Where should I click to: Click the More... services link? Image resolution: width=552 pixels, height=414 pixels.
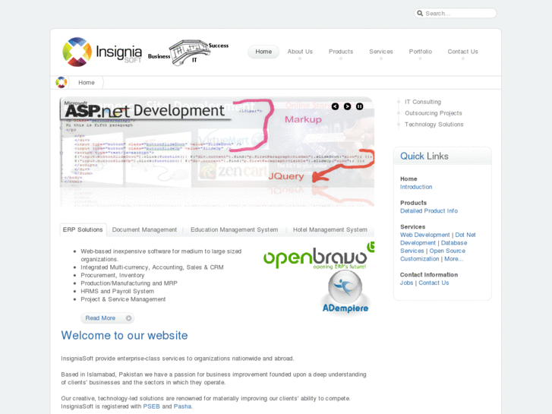tap(453, 259)
